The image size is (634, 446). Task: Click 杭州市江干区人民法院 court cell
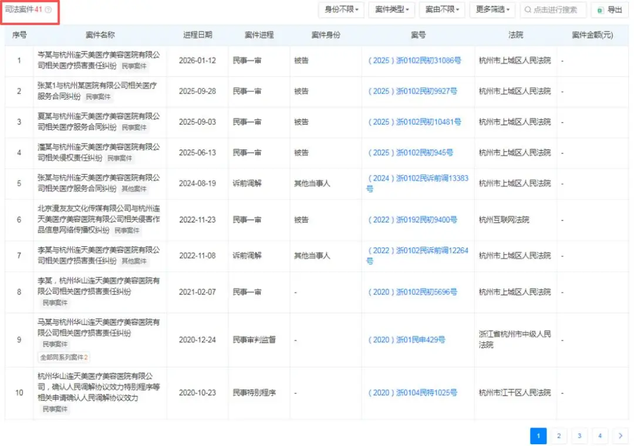point(515,393)
